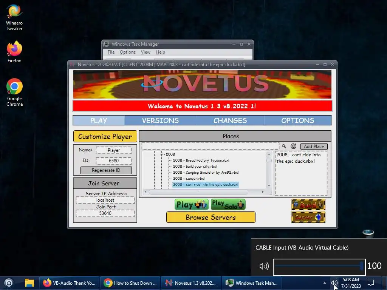The height and width of the screenshot is (290, 387).
Task: Click the Server button
Action: pyautogui.click(x=308, y=217)
